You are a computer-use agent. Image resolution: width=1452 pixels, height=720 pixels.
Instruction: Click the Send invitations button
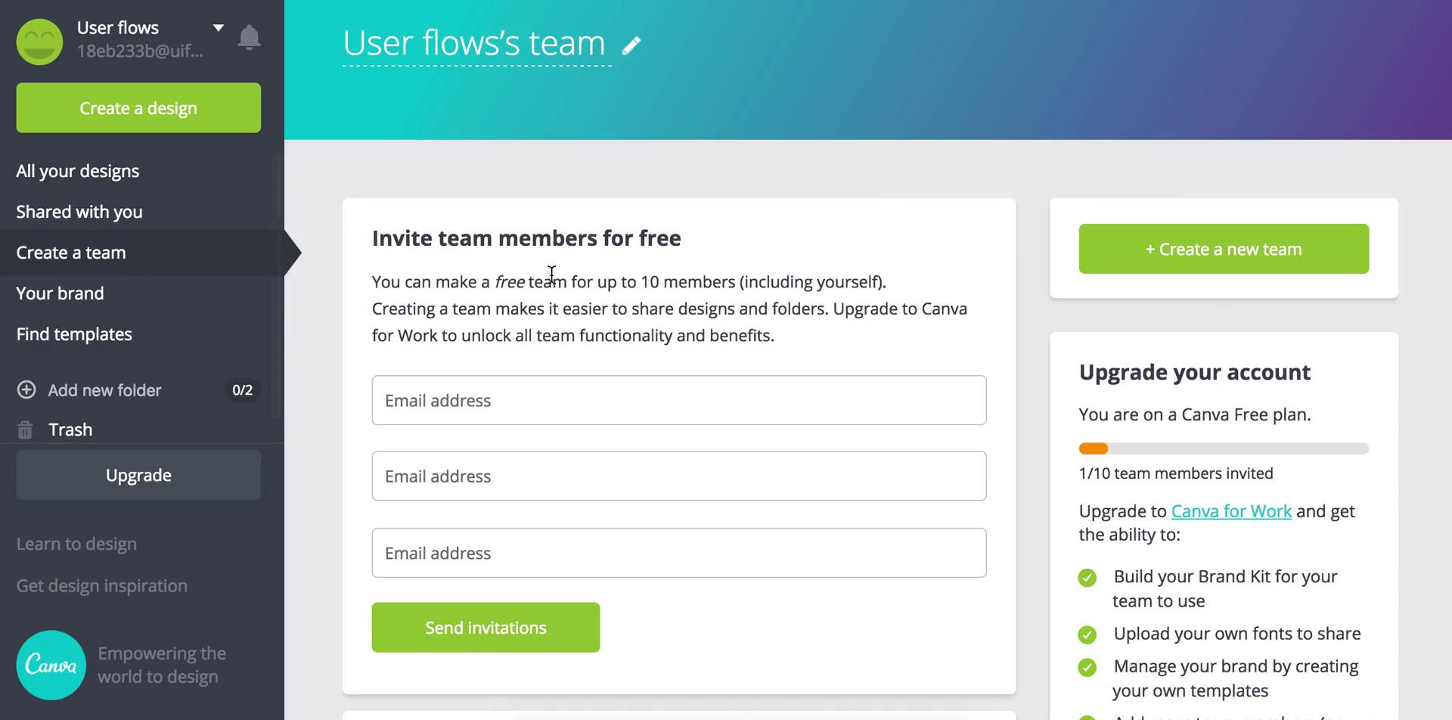coord(486,627)
